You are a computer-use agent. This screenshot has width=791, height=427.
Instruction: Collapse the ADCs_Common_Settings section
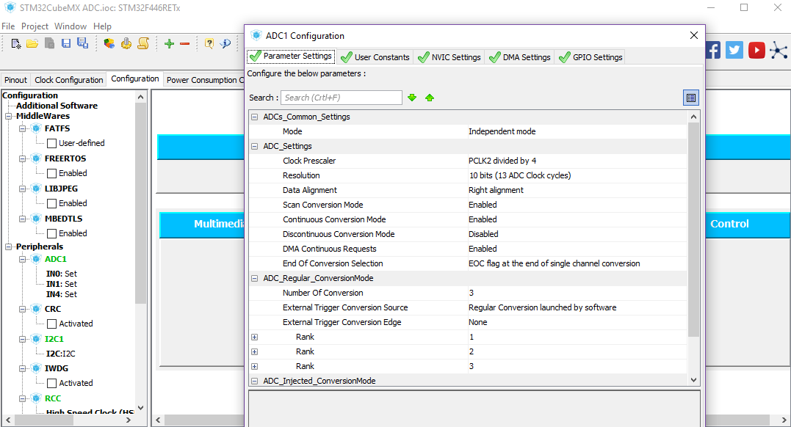click(255, 117)
